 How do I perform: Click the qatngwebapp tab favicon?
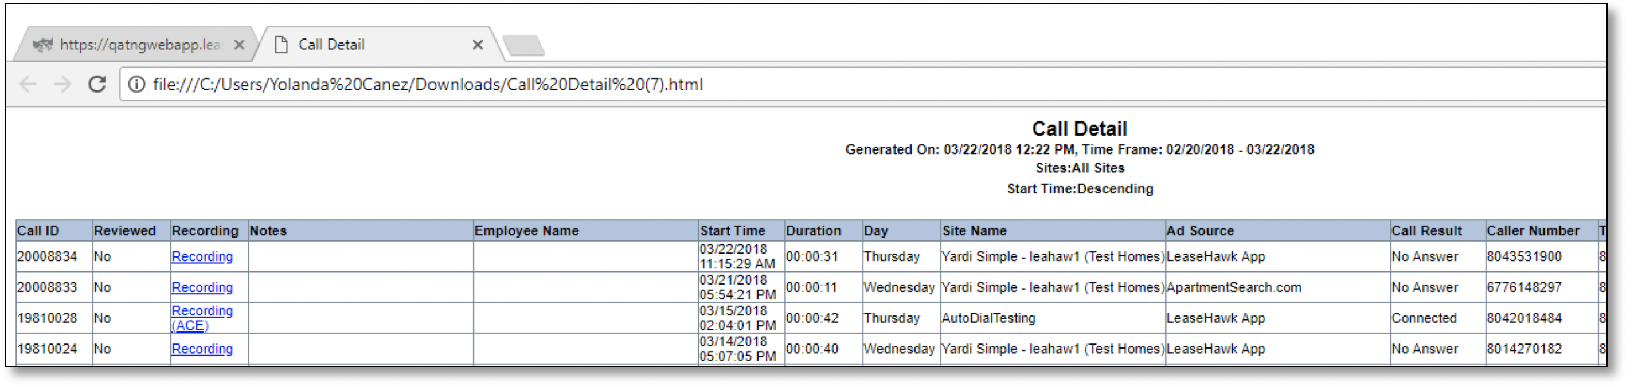pyautogui.click(x=42, y=45)
